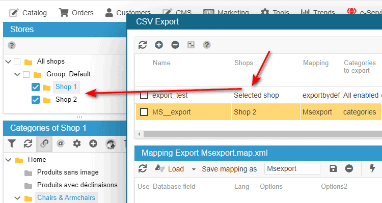The width and height of the screenshot is (382, 203).
Task: Uncheck the Shop 1 checkbox
Action: click(x=36, y=87)
